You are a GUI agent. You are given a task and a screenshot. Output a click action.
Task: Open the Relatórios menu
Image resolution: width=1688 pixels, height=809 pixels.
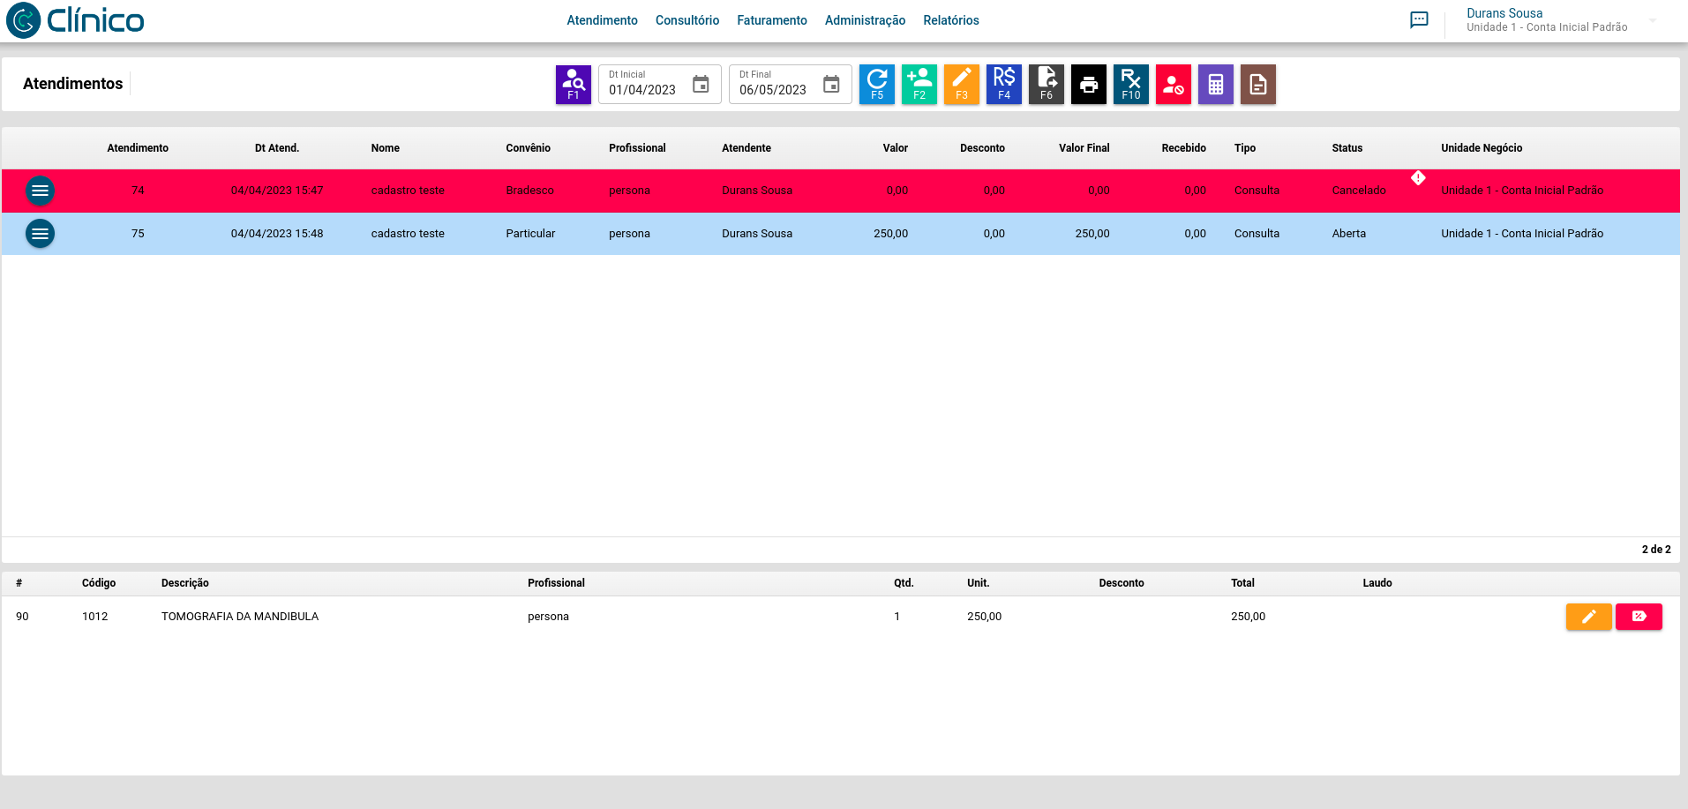coord(950,20)
